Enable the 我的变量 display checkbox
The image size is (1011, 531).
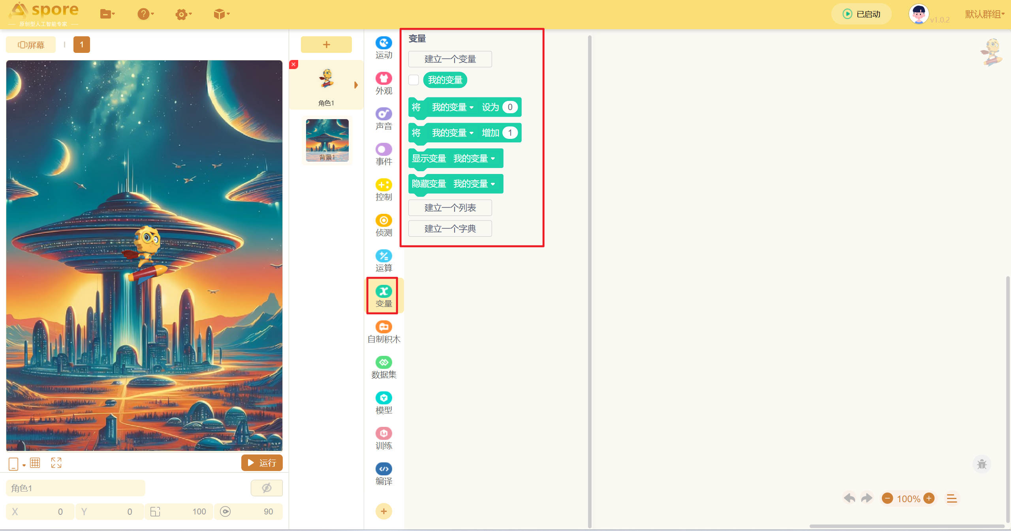point(413,80)
